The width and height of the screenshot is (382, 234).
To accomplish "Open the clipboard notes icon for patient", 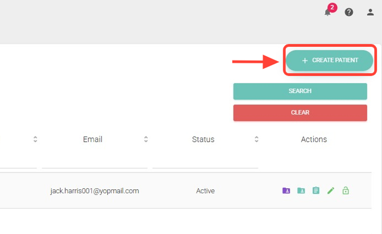I will (315, 191).
